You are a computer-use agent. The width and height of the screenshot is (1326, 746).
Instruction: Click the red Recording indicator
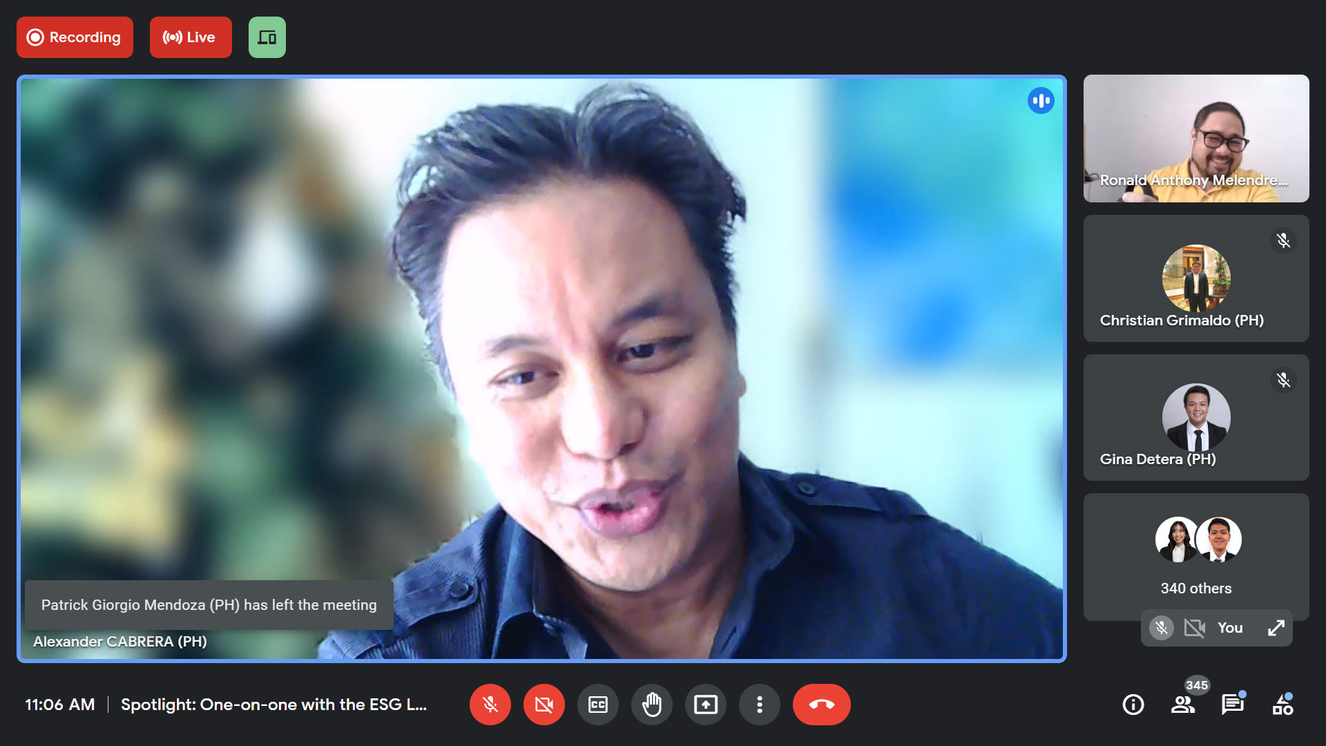click(x=75, y=37)
